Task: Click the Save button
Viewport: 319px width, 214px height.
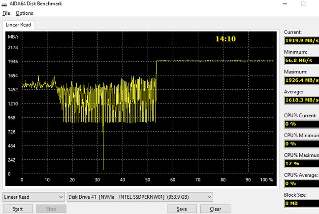Action: 182,209
